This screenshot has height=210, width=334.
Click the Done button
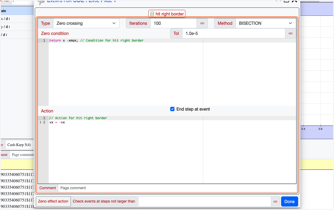(289, 201)
